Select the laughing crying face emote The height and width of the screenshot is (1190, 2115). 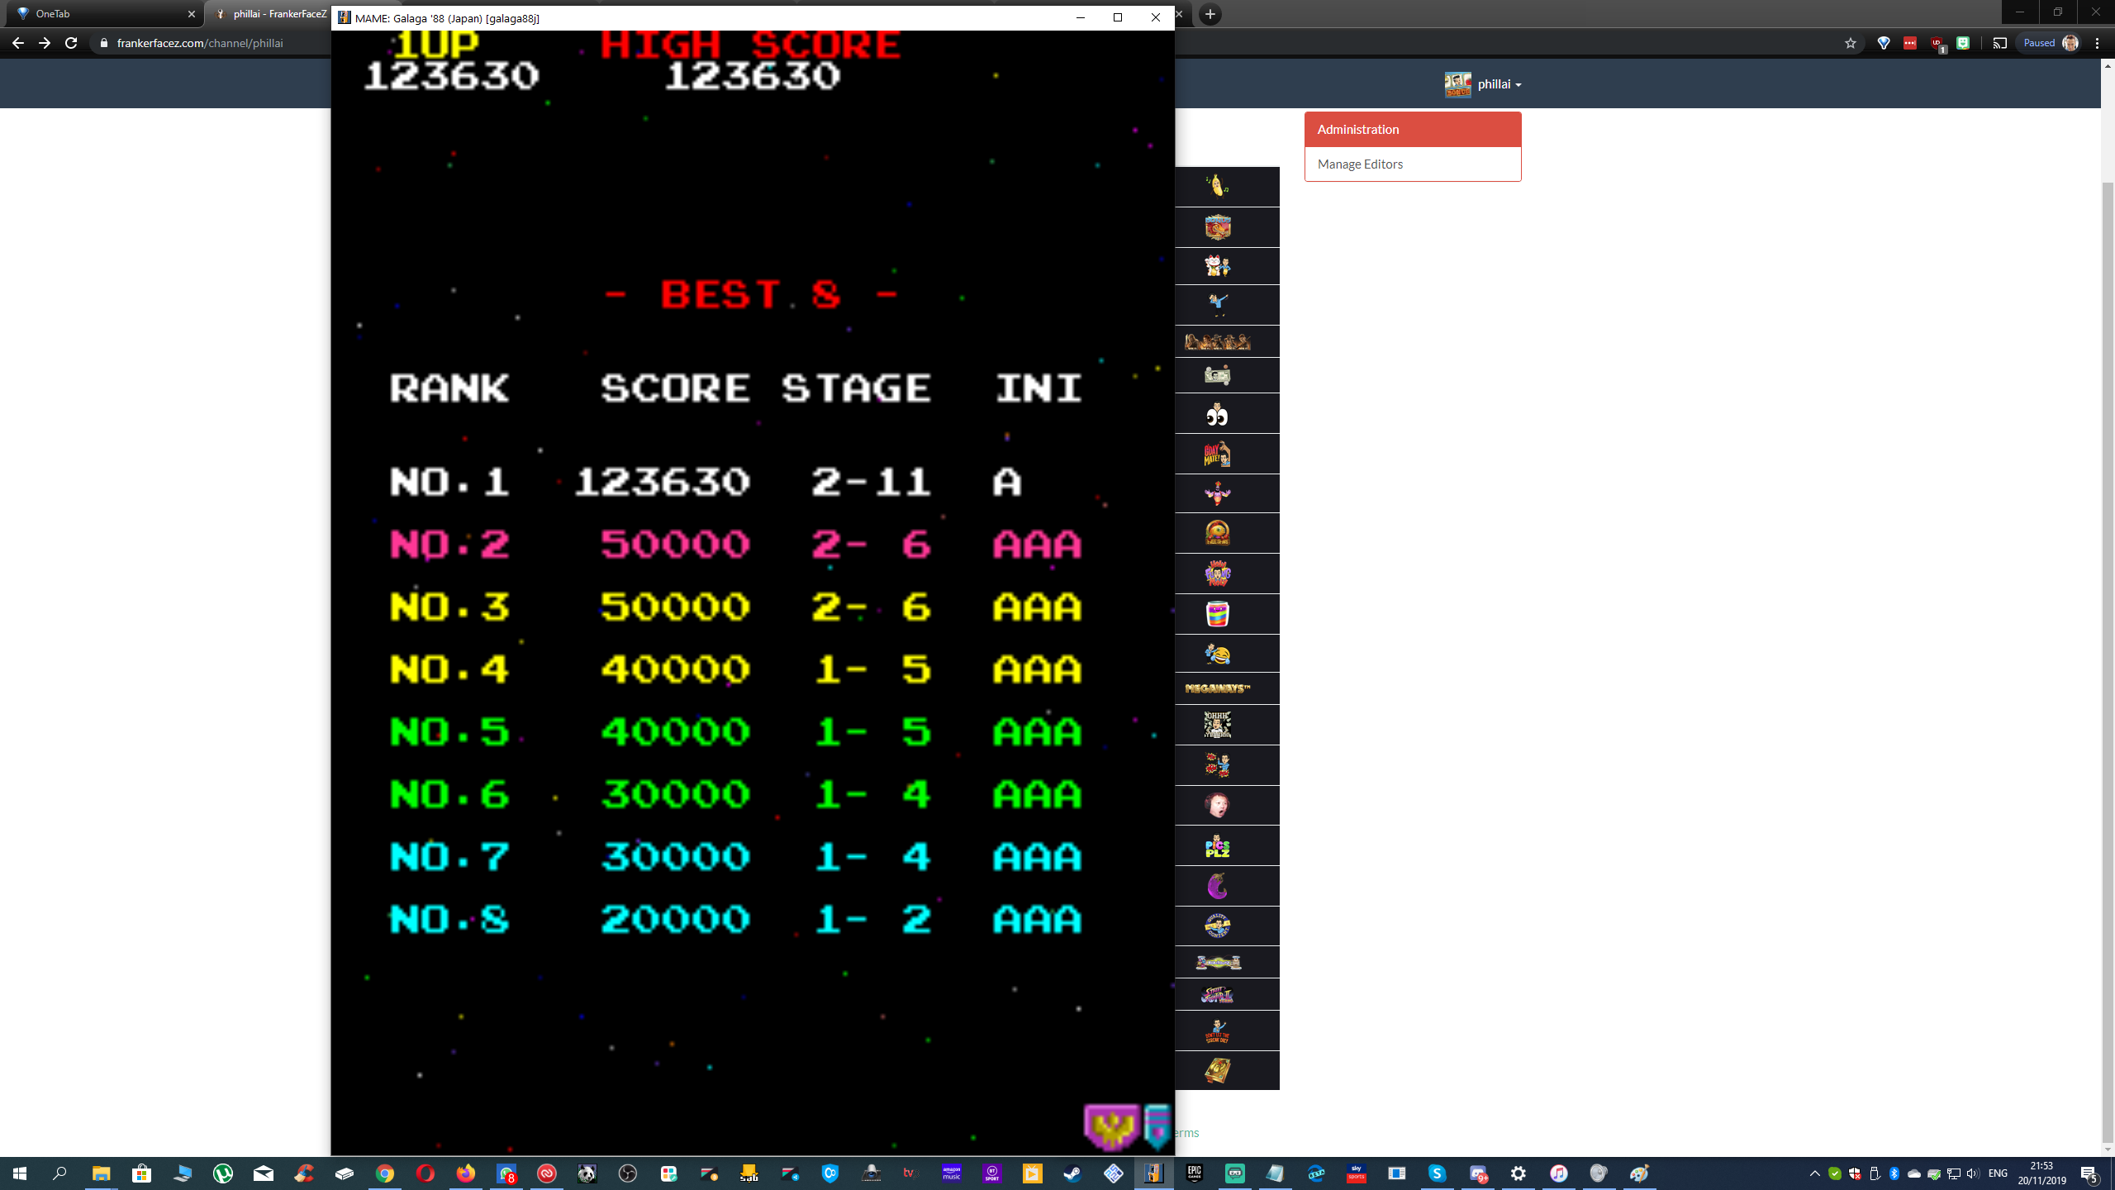1218,654
